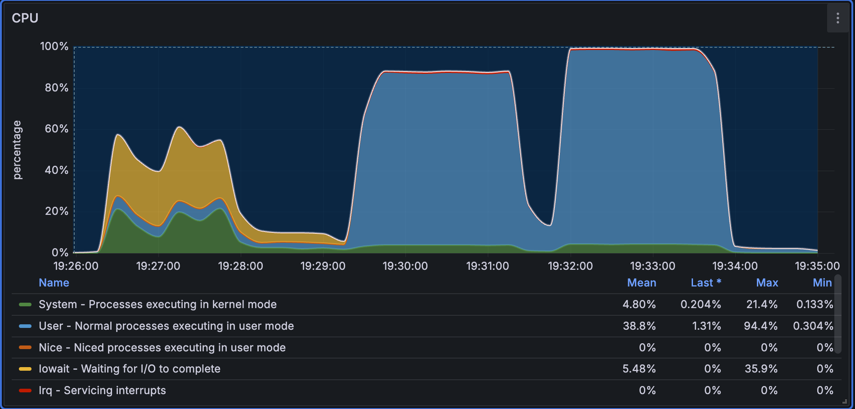Sort the legend by Min
The width and height of the screenshot is (855, 409).
(x=822, y=282)
